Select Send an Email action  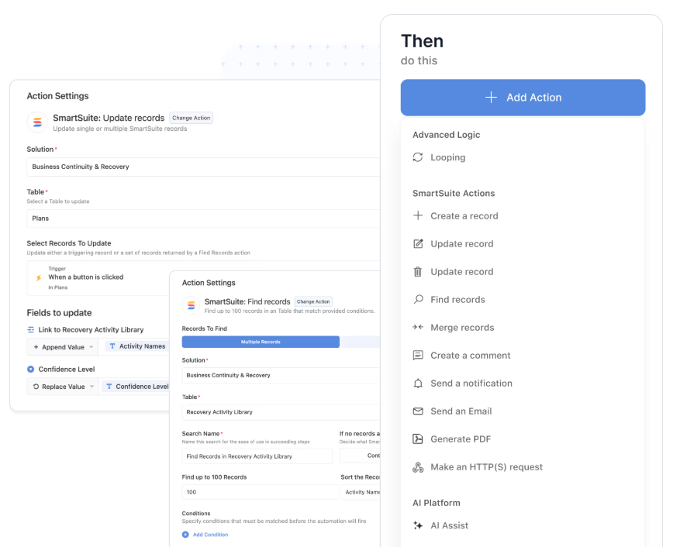pyautogui.click(x=461, y=411)
